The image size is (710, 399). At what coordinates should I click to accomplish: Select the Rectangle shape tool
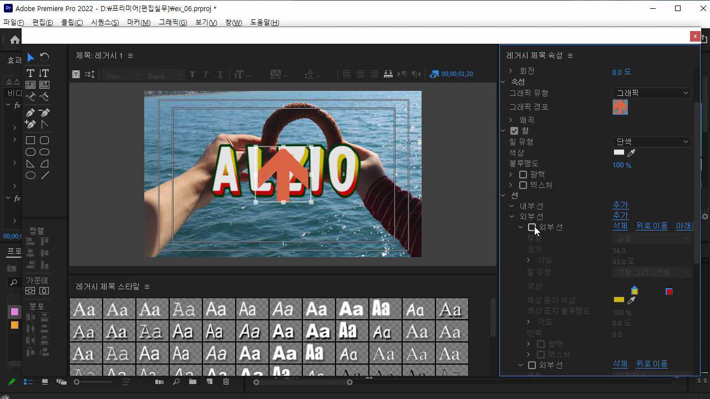pyautogui.click(x=31, y=141)
